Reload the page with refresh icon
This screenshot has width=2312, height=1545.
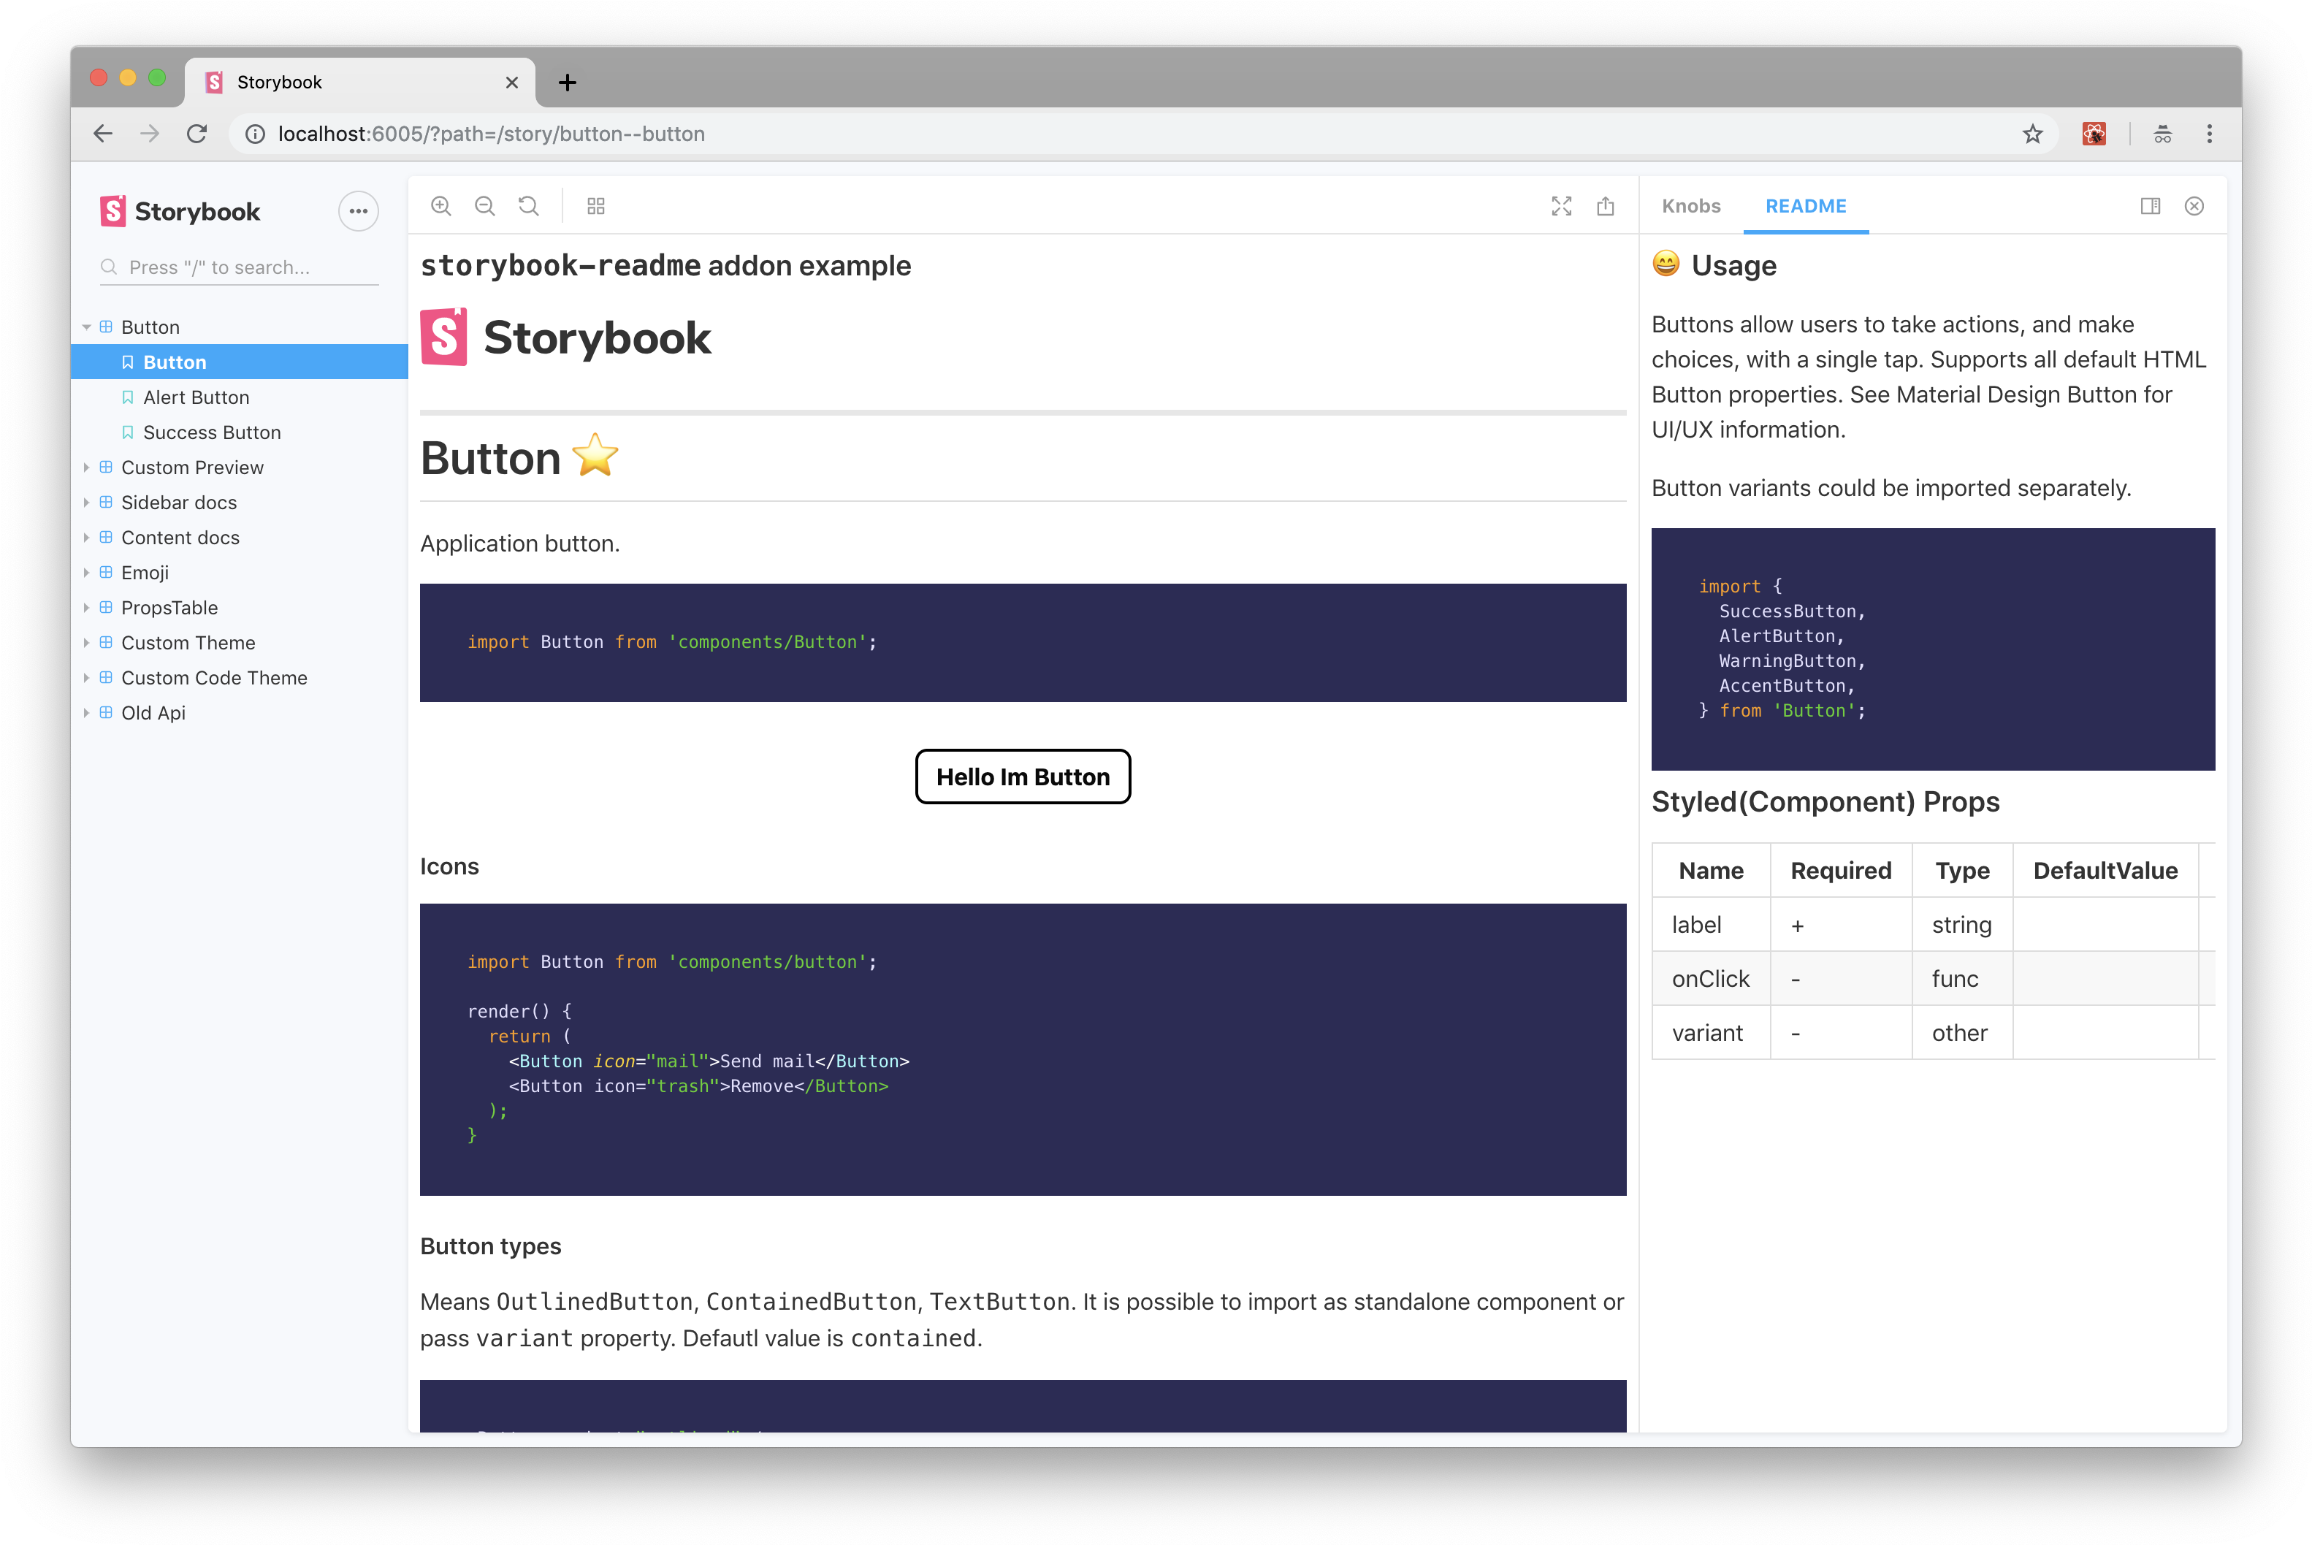(197, 134)
